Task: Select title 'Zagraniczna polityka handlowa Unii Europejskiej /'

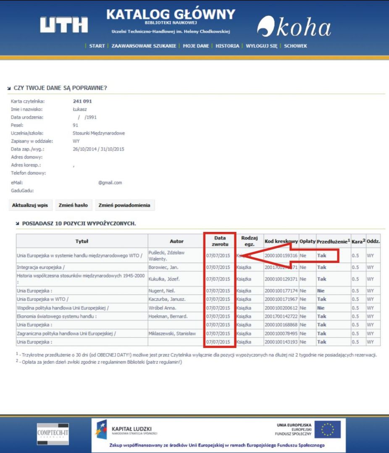Action: tap(66, 333)
